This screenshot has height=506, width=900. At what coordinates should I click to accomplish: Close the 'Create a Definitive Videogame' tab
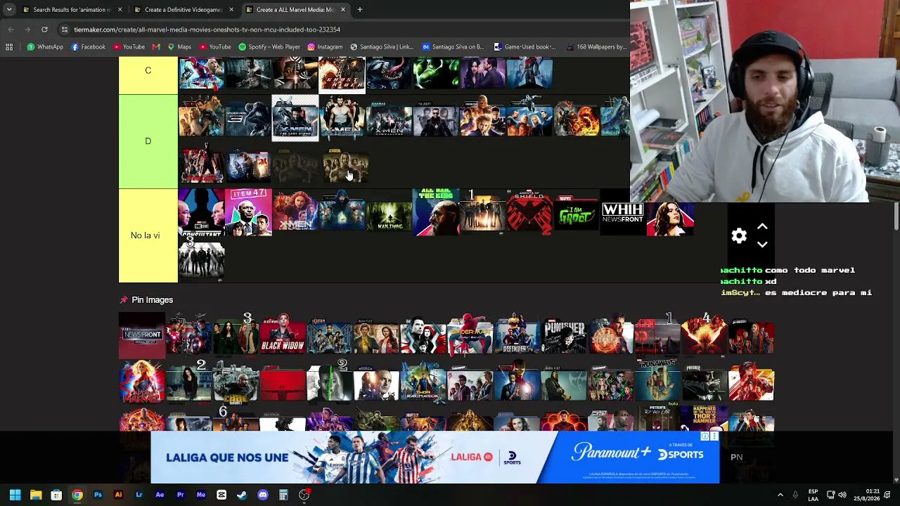click(x=231, y=10)
